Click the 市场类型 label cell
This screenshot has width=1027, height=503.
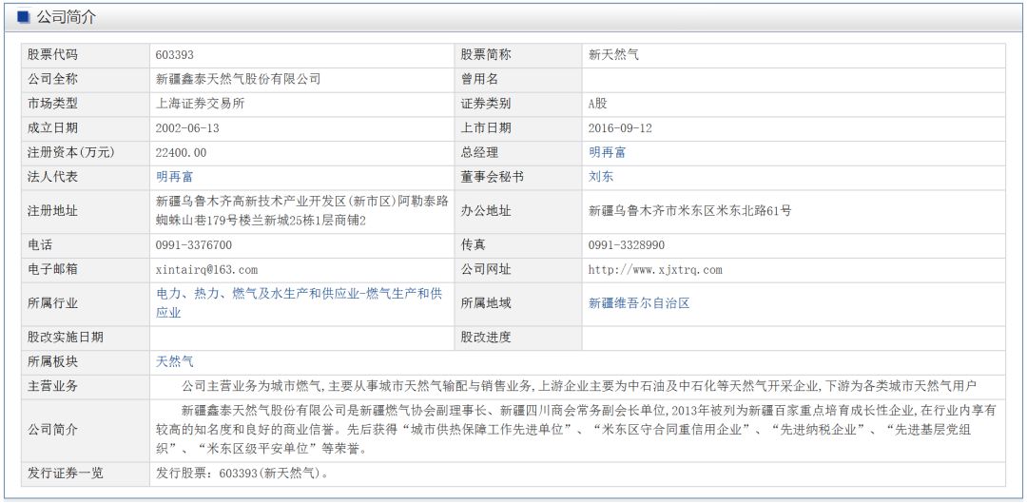pyautogui.click(x=86, y=104)
